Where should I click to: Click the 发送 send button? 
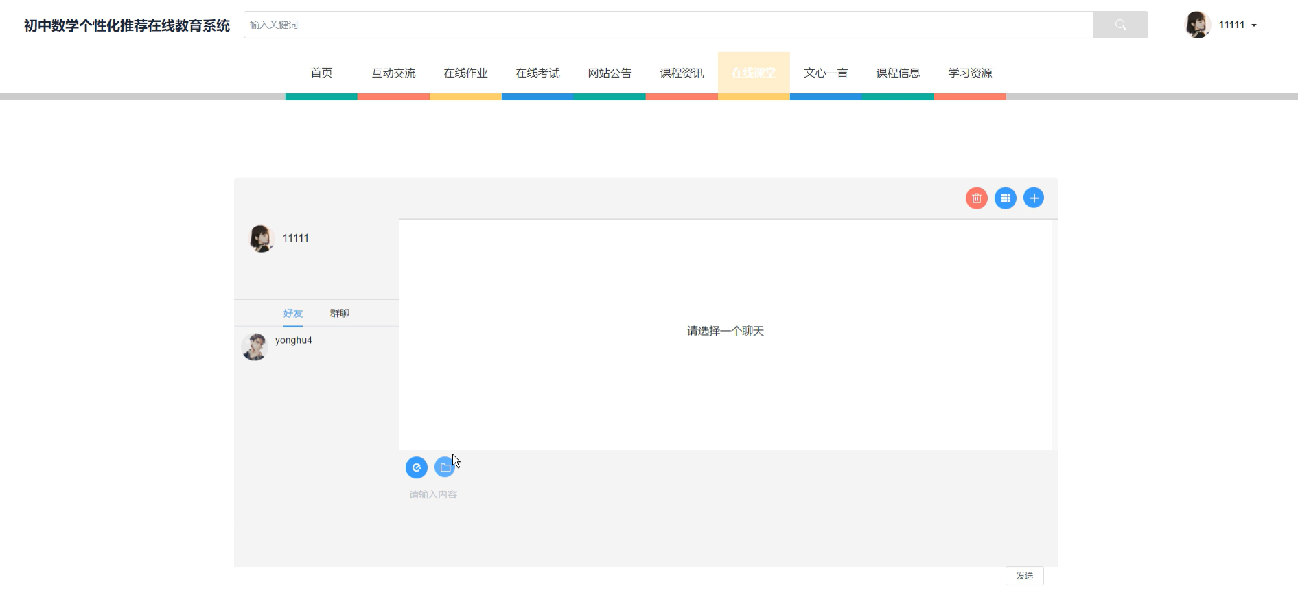(1024, 576)
